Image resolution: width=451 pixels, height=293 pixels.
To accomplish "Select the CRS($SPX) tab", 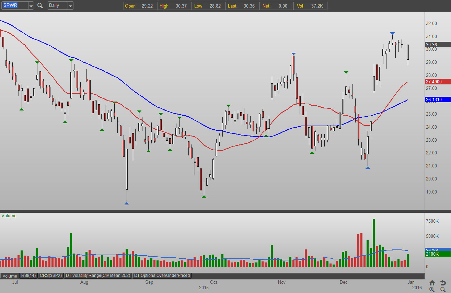I will [x=50, y=276].
